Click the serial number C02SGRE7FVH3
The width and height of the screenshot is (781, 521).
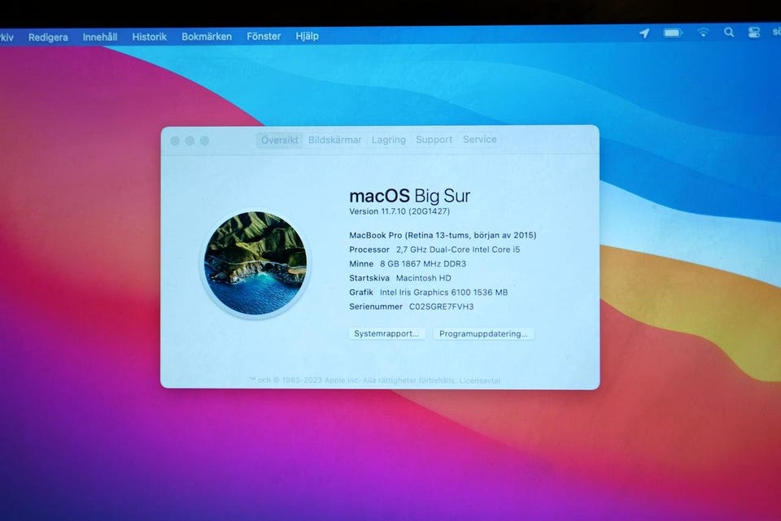[441, 306]
